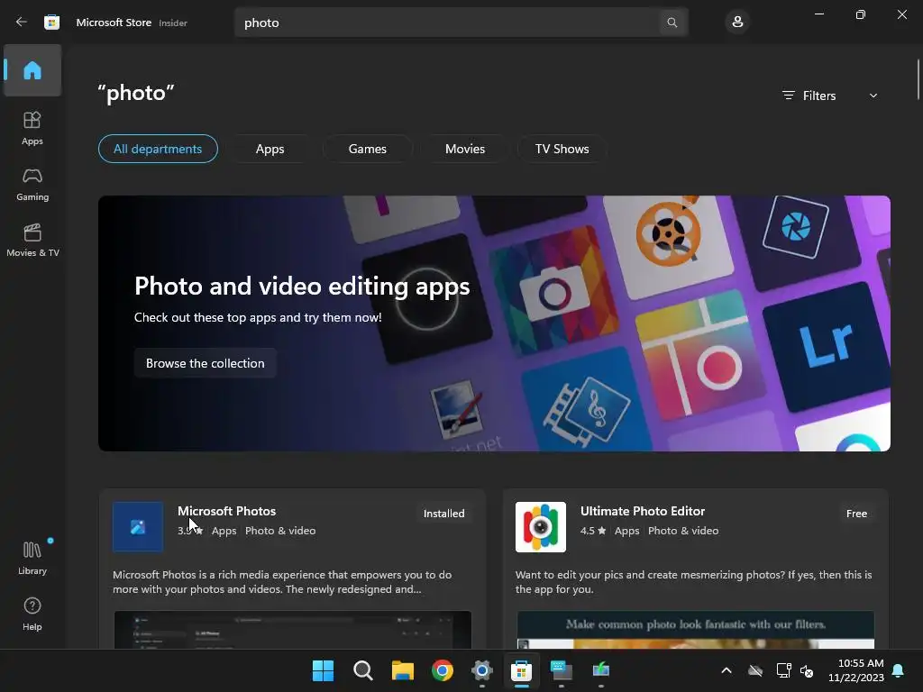Image resolution: width=923 pixels, height=692 pixels.
Task: Click the search text field containing photo
Action: 447,23
